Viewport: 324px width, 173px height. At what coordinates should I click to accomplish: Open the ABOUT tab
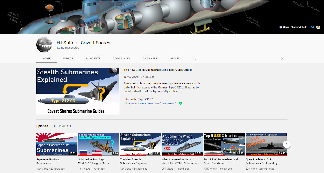[175, 59]
